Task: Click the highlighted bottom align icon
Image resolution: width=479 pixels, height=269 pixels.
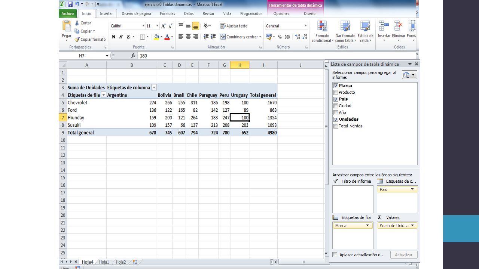Action: (195, 26)
